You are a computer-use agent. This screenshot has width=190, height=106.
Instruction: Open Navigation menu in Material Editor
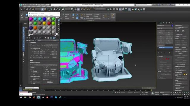(x=41, y=16)
